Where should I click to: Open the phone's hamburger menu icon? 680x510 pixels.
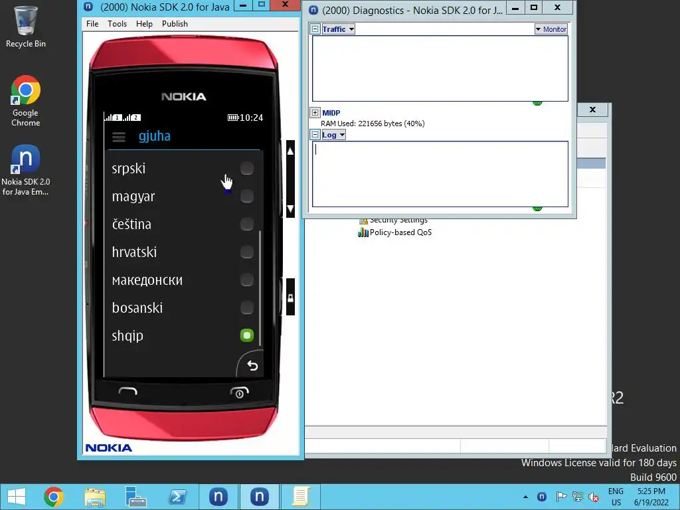118,137
